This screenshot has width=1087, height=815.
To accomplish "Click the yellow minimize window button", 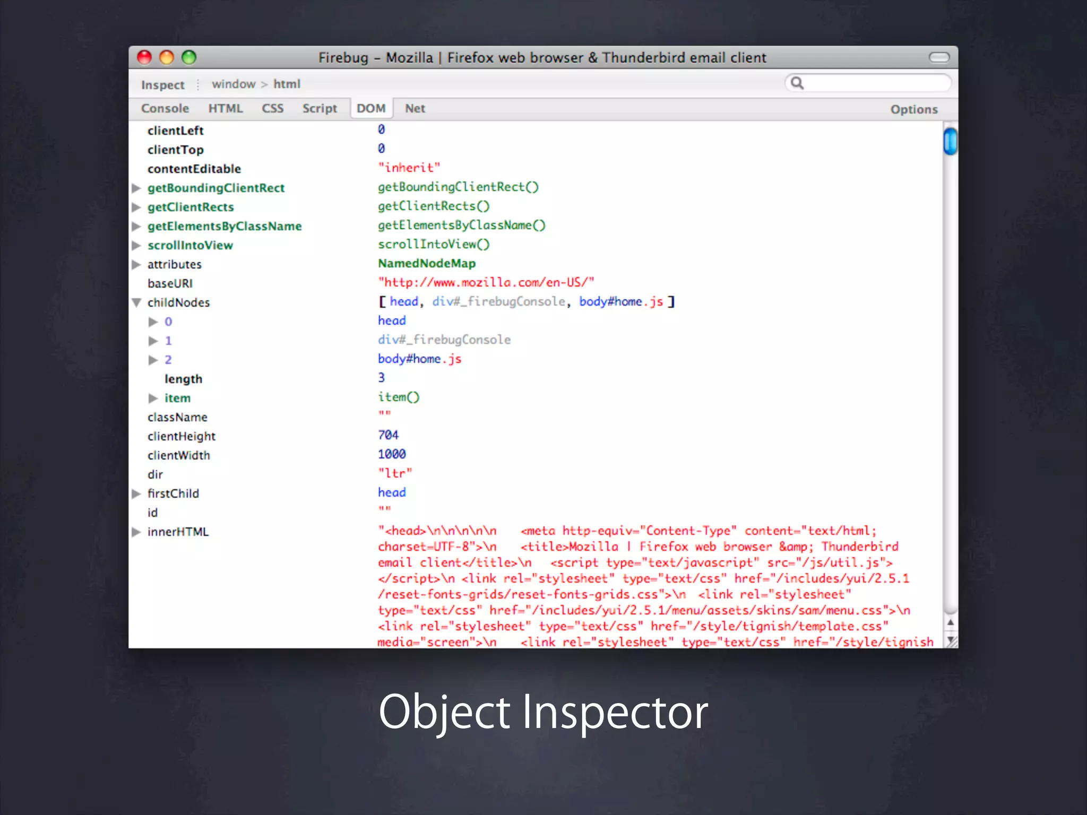I will click(x=167, y=57).
